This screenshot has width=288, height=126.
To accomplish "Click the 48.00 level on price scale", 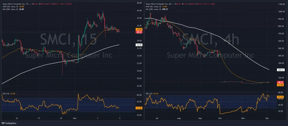I will (139, 3).
